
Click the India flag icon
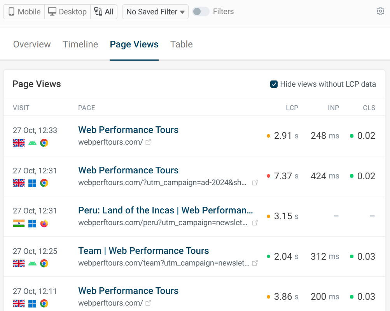pyautogui.click(x=18, y=223)
